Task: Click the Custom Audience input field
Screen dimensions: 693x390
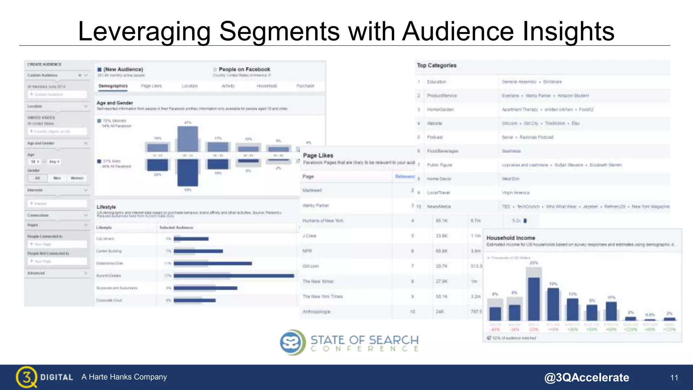Action: tap(58, 94)
